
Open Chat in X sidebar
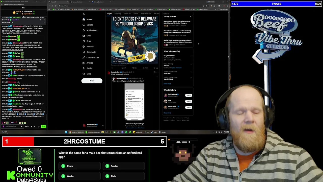(86, 36)
